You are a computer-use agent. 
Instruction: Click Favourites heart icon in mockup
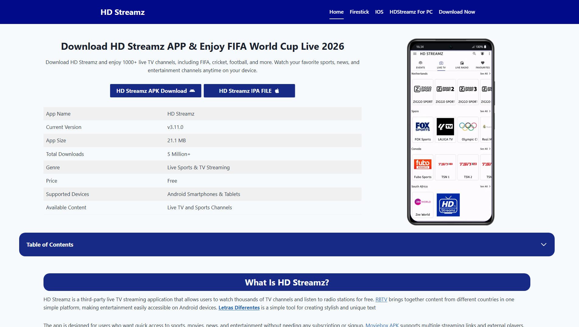coord(483,63)
